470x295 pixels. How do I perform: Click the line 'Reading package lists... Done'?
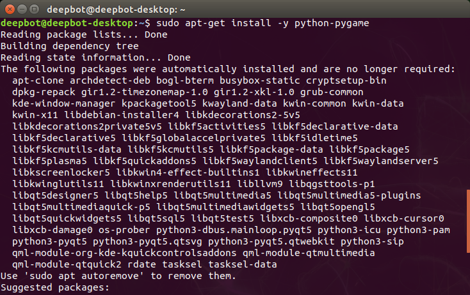(84, 34)
